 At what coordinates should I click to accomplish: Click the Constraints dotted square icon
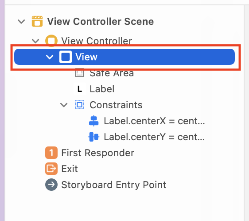(79, 105)
